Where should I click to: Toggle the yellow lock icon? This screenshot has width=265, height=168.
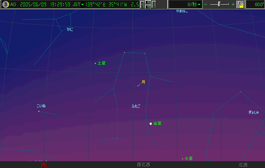tap(240, 5)
